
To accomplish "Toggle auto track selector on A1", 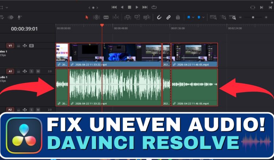I will (25, 71).
